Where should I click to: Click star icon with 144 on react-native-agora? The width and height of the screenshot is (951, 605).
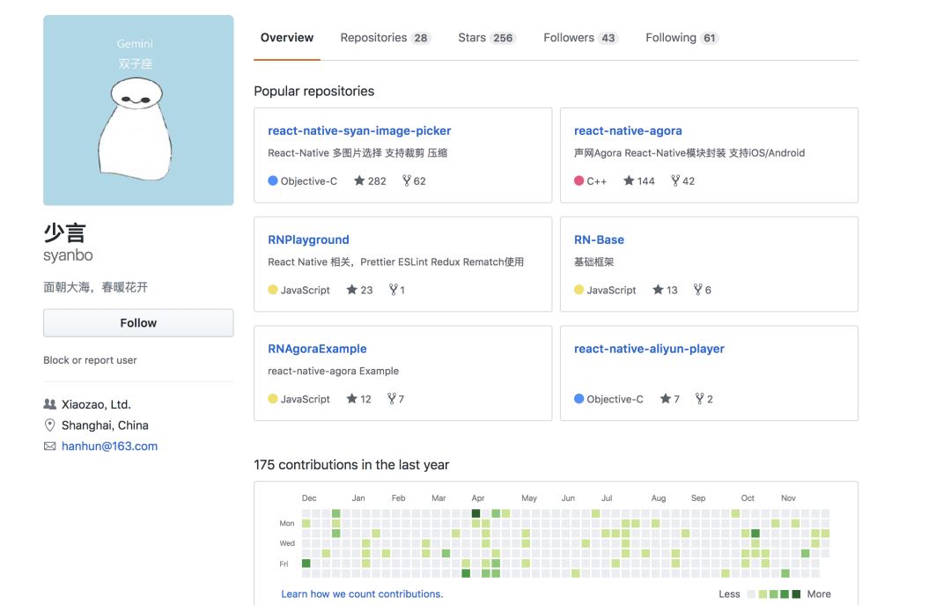629,181
